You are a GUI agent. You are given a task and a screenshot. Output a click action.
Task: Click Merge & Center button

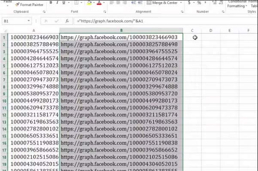pyautogui.click(x=162, y=3)
